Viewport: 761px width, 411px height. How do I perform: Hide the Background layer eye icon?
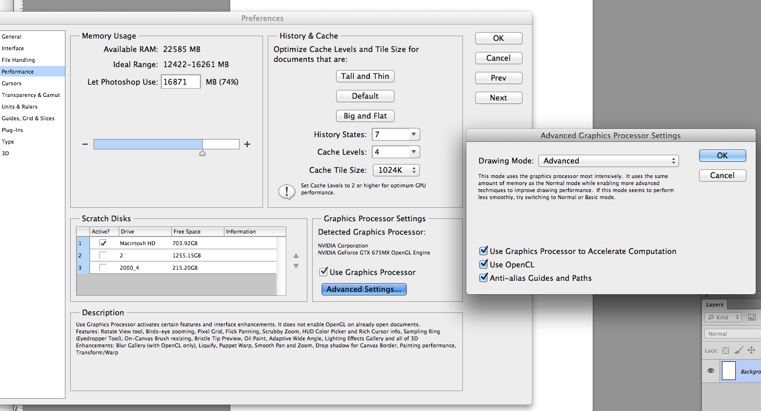pyautogui.click(x=711, y=371)
